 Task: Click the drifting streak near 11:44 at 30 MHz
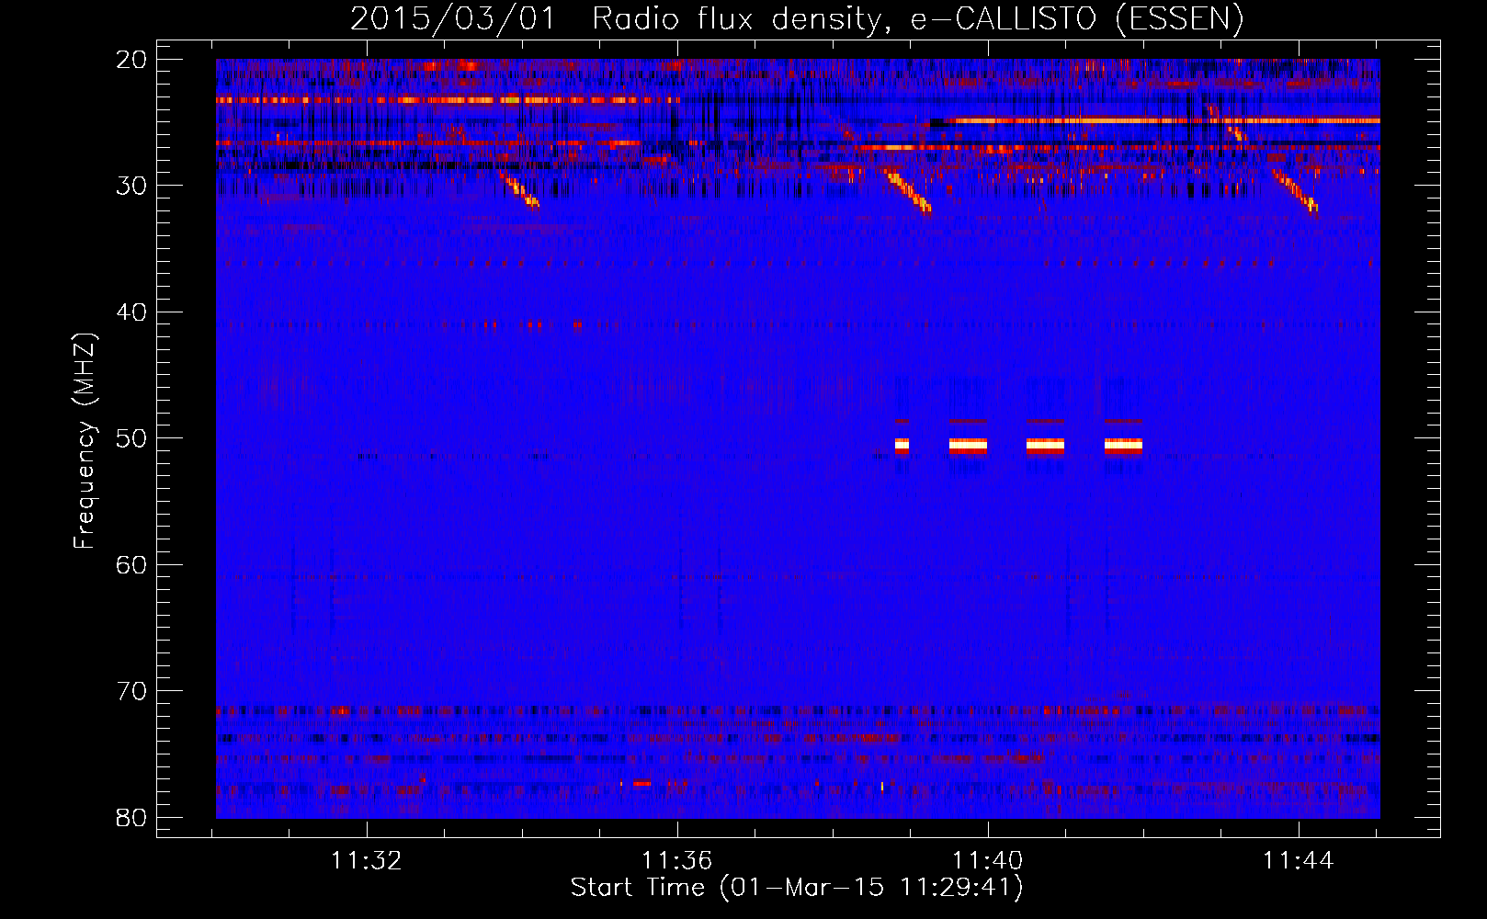click(1295, 191)
